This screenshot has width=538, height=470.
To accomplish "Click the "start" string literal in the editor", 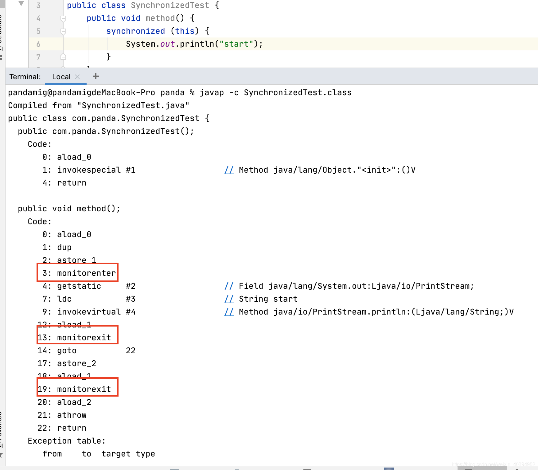I will tap(236, 44).
